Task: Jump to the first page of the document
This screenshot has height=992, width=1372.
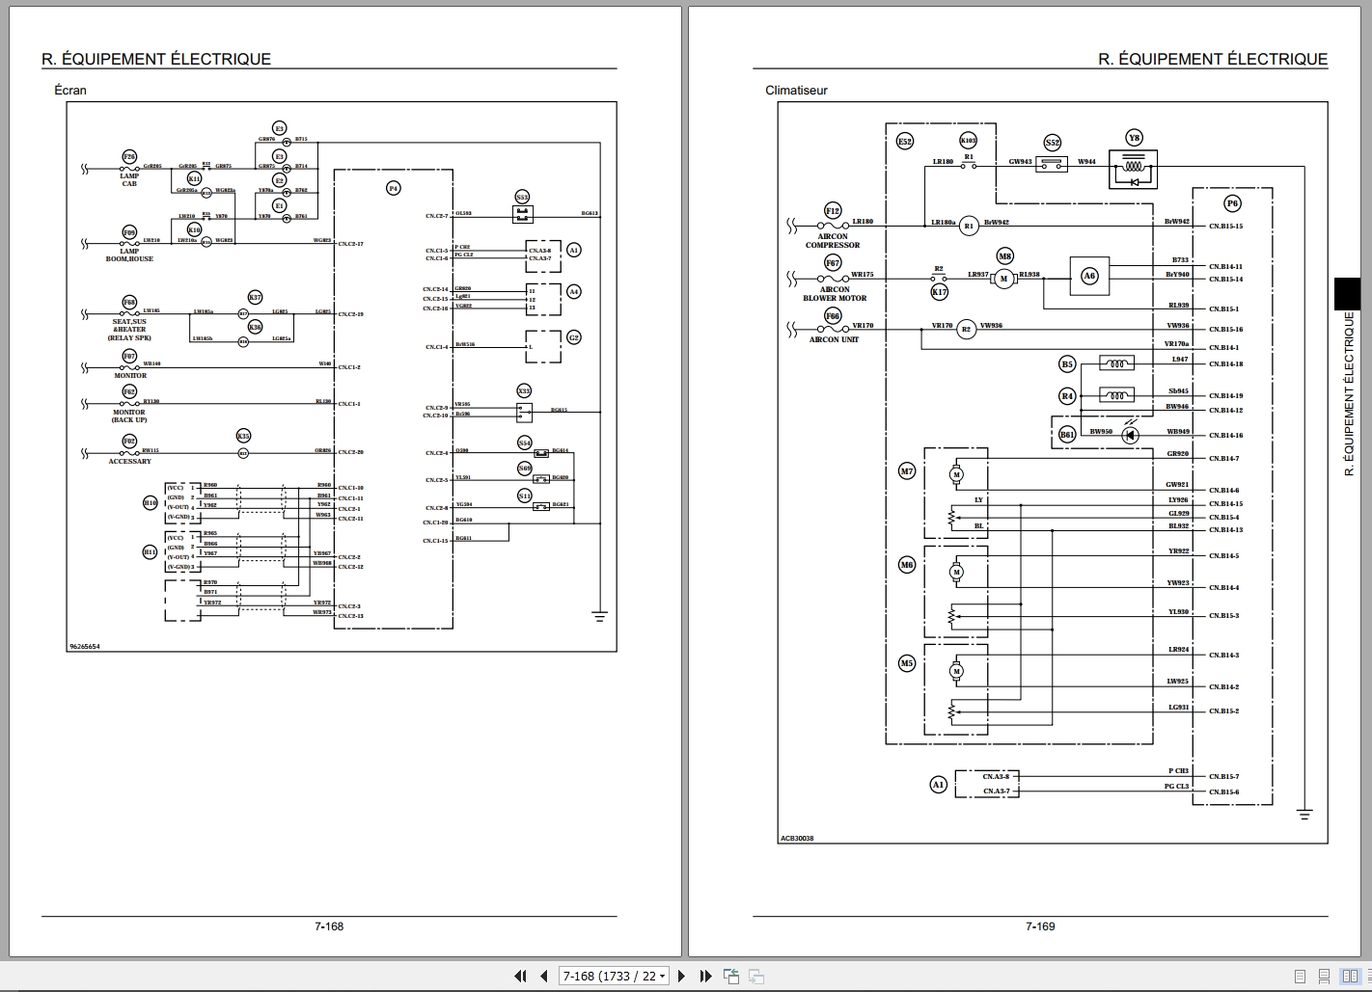Action: tap(521, 976)
